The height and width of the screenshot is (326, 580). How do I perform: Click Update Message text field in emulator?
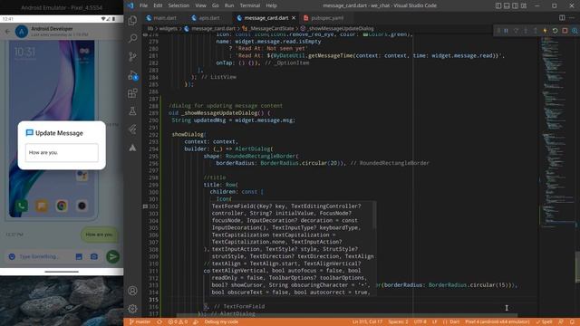click(x=62, y=153)
